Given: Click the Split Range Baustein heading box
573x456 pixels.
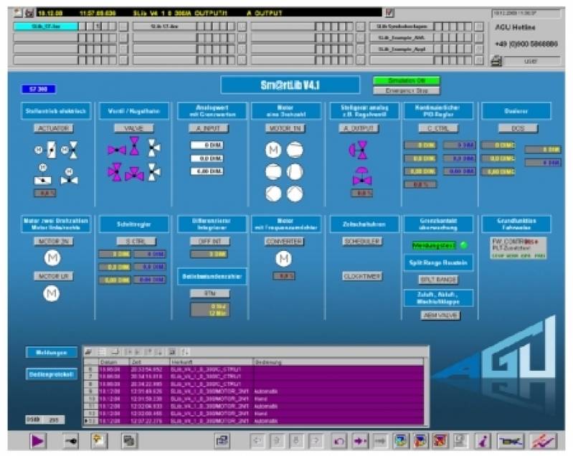Looking at the screenshot, I should point(438,262).
